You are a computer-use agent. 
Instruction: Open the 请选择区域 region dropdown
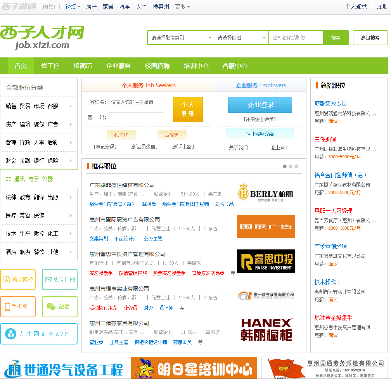pos(241,38)
